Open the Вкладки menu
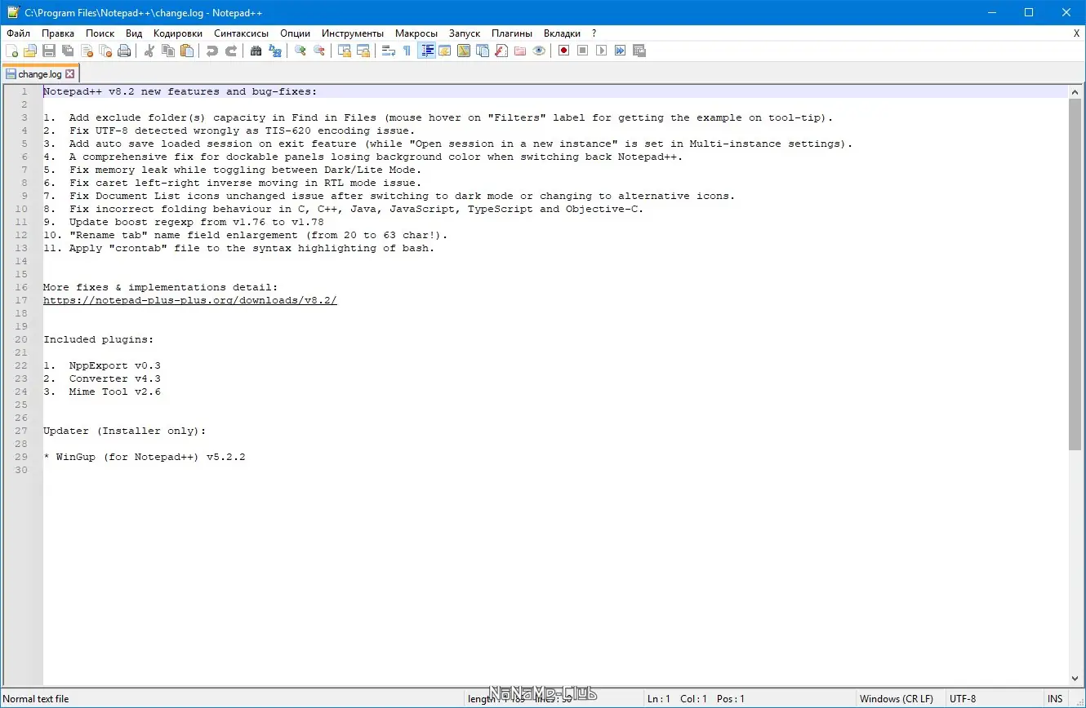This screenshot has width=1086, height=708. pyautogui.click(x=563, y=33)
